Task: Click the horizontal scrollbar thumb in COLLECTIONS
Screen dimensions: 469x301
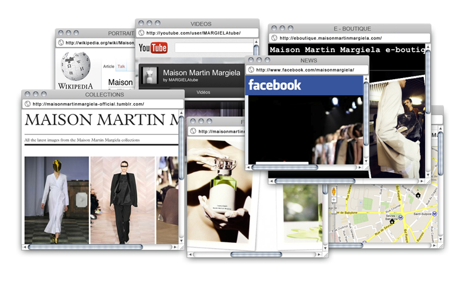Action: tap(85, 247)
